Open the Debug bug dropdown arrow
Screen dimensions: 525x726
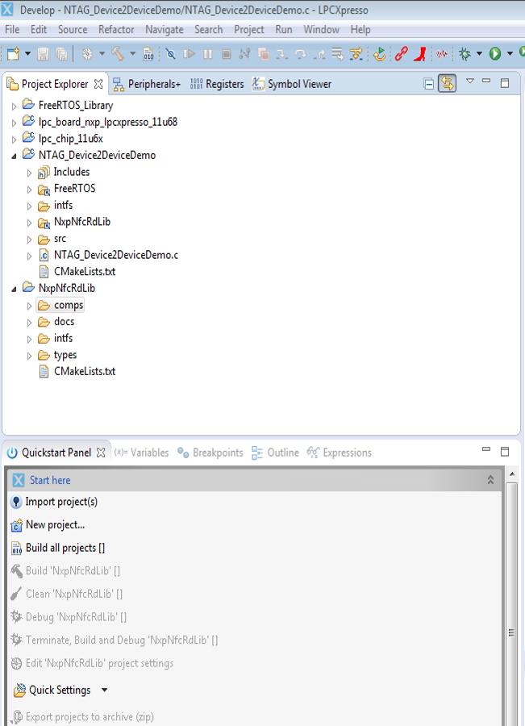click(479, 54)
